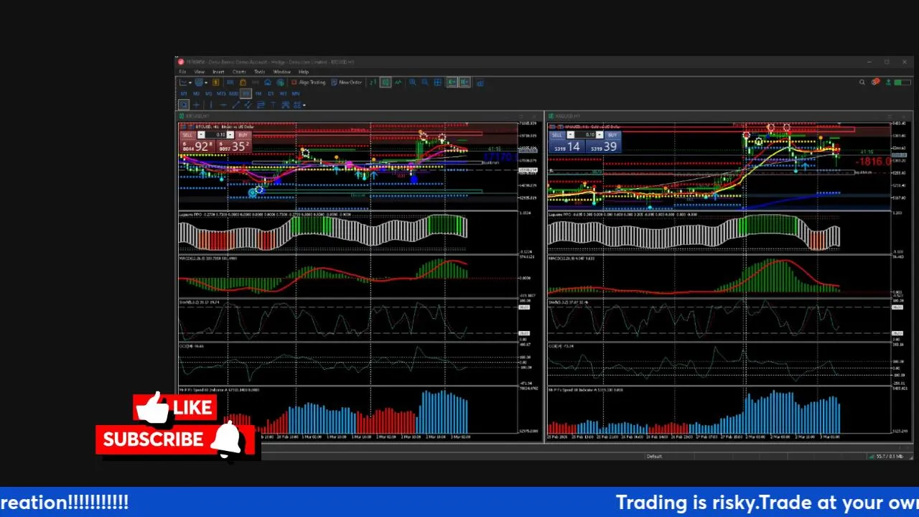Select the equidistant channel tool

pos(248,105)
